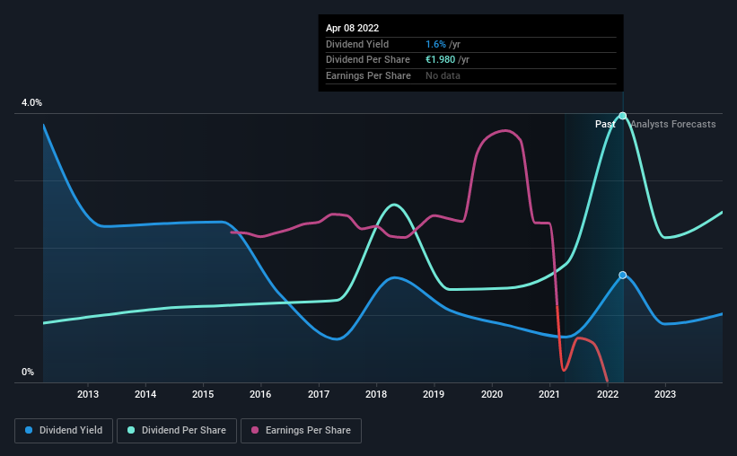
Task: Click the blue Dividend Yield legend dot
Action: [29, 430]
